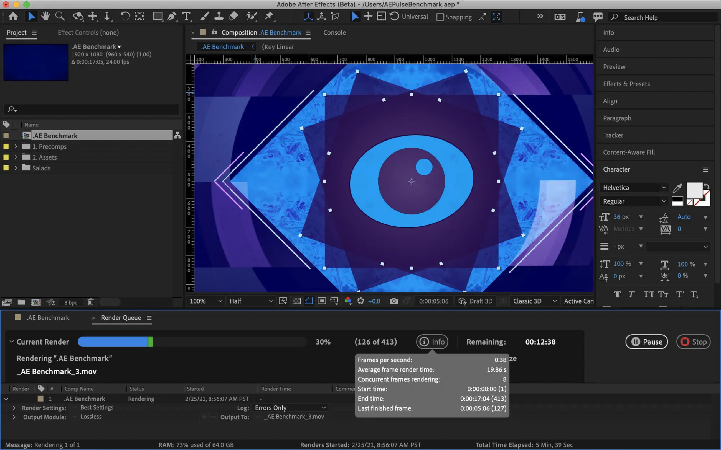
Task: Click the Content-Aware Fill panel icon
Action: [x=629, y=152]
